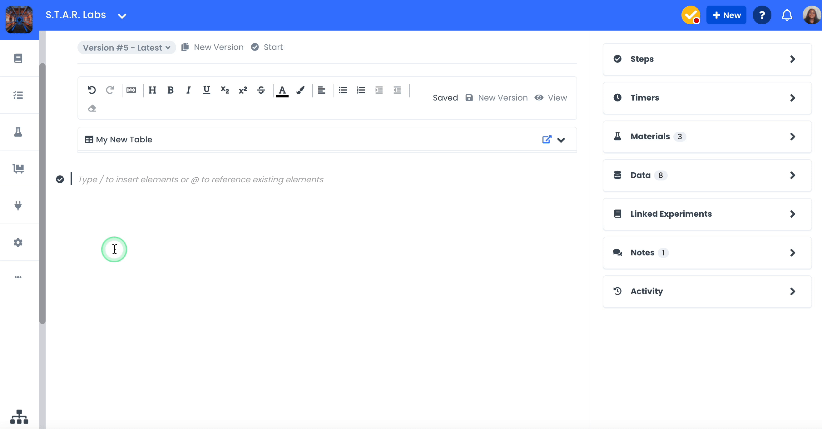
Task: Open notifications via the bell icon
Action: click(787, 15)
